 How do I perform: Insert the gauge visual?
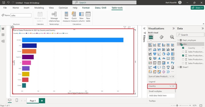coord(164,58)
